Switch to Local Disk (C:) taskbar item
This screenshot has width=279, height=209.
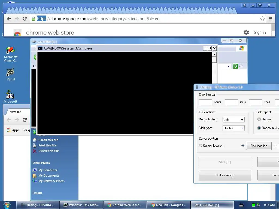[212, 205]
